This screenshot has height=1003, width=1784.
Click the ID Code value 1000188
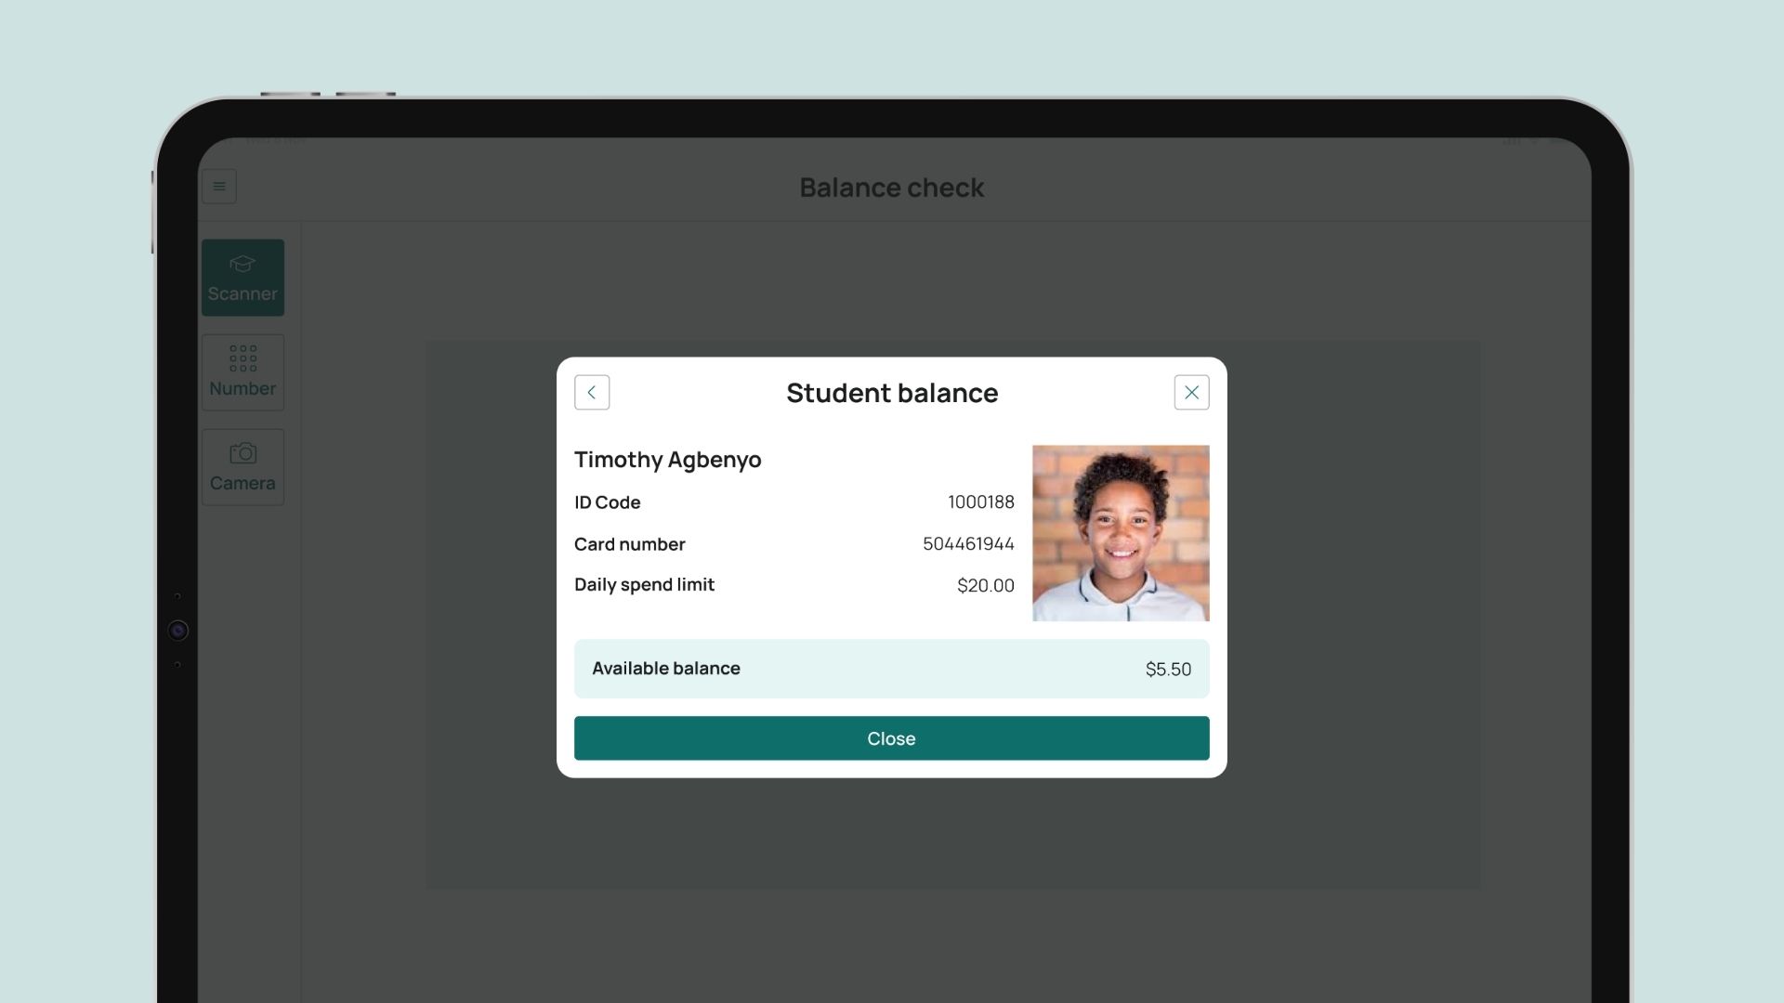(980, 502)
